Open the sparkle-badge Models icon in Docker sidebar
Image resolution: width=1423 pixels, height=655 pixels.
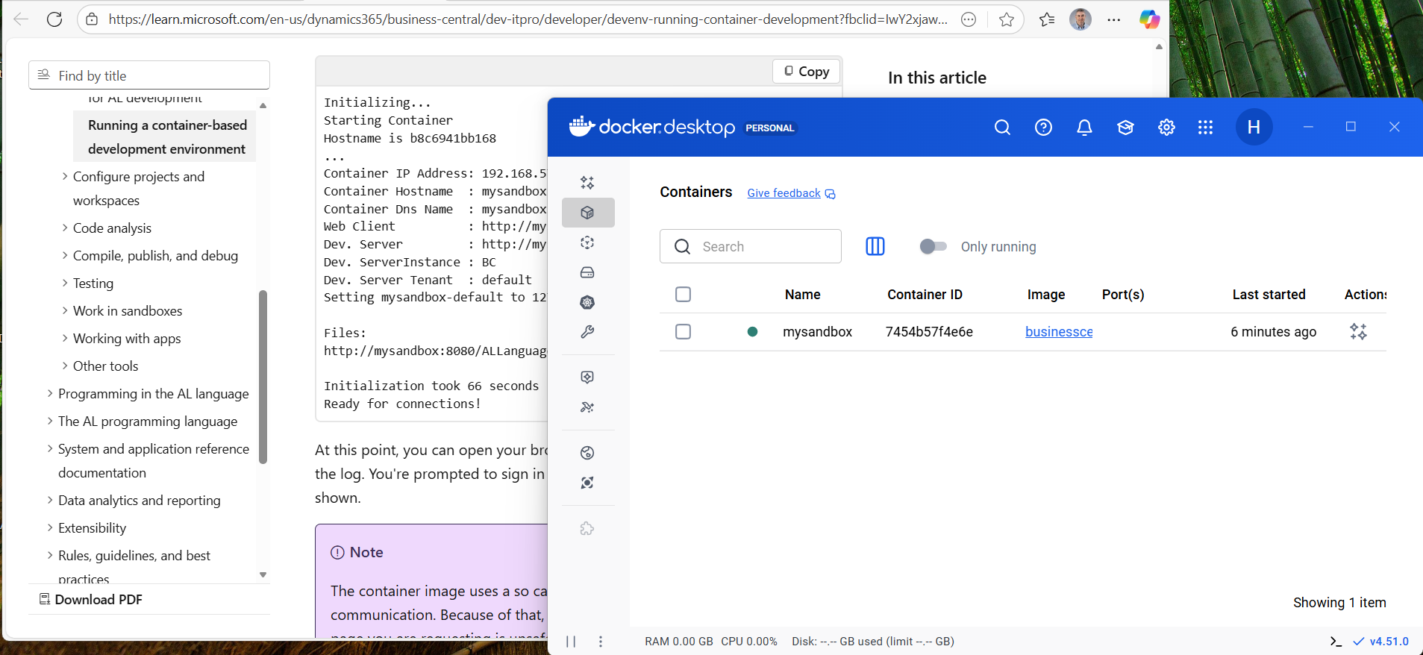coord(587,377)
